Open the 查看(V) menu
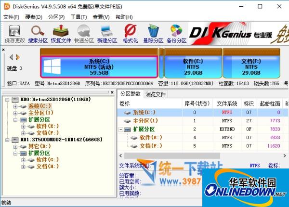 tap(101, 17)
